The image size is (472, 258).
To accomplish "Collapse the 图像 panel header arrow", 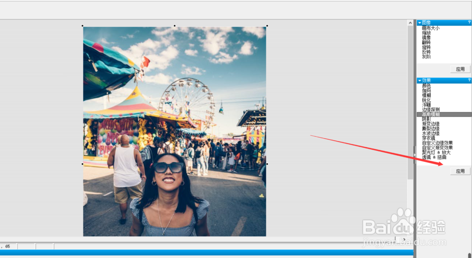I will [x=419, y=23].
